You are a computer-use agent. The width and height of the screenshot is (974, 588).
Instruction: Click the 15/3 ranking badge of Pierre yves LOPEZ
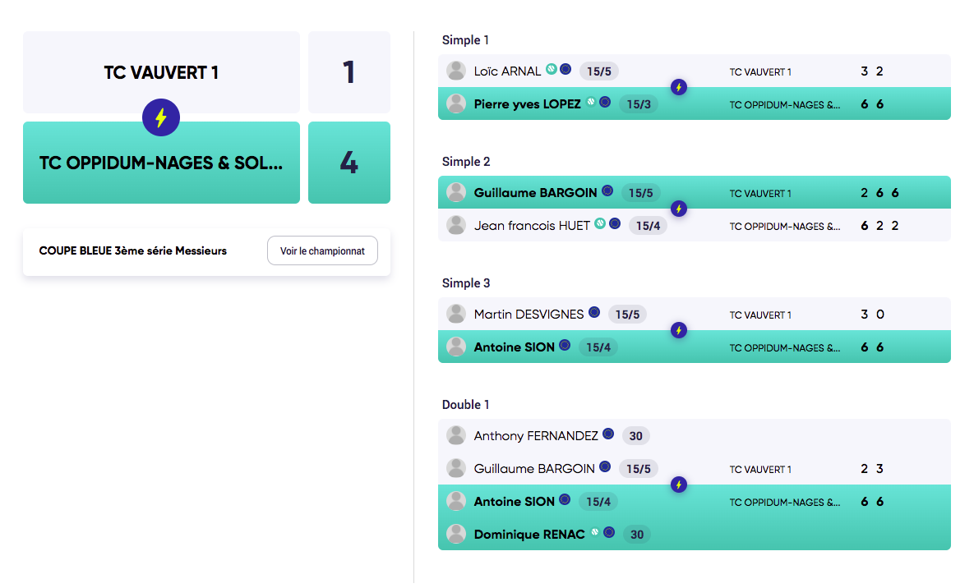[639, 104]
